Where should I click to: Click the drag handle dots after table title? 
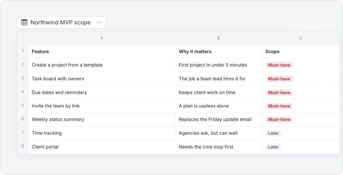point(99,22)
